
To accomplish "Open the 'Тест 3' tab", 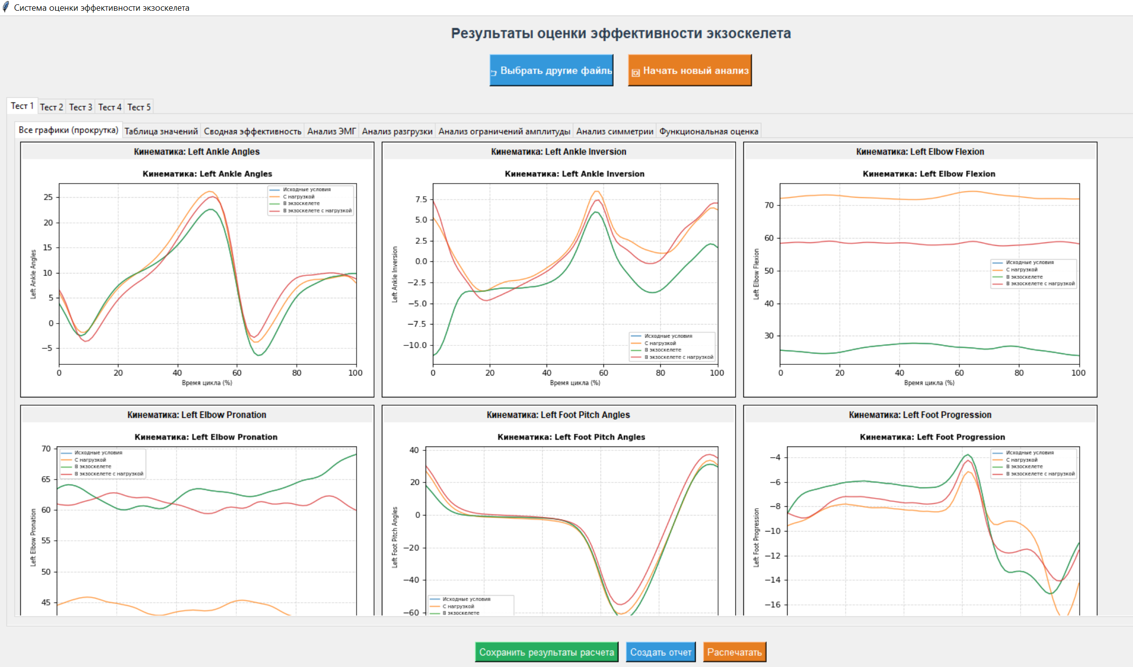I will coord(80,107).
